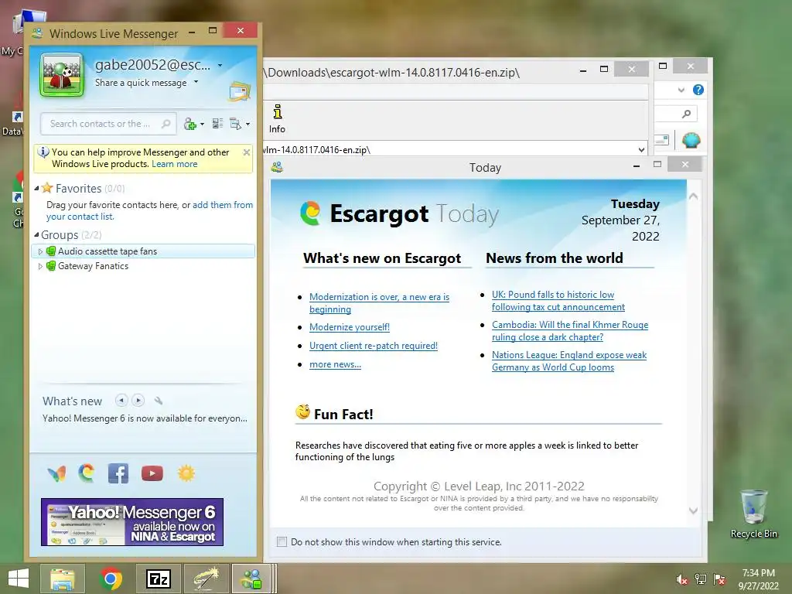Open Nations League: England expose weak Germany link
The height and width of the screenshot is (594, 792).
569,361
